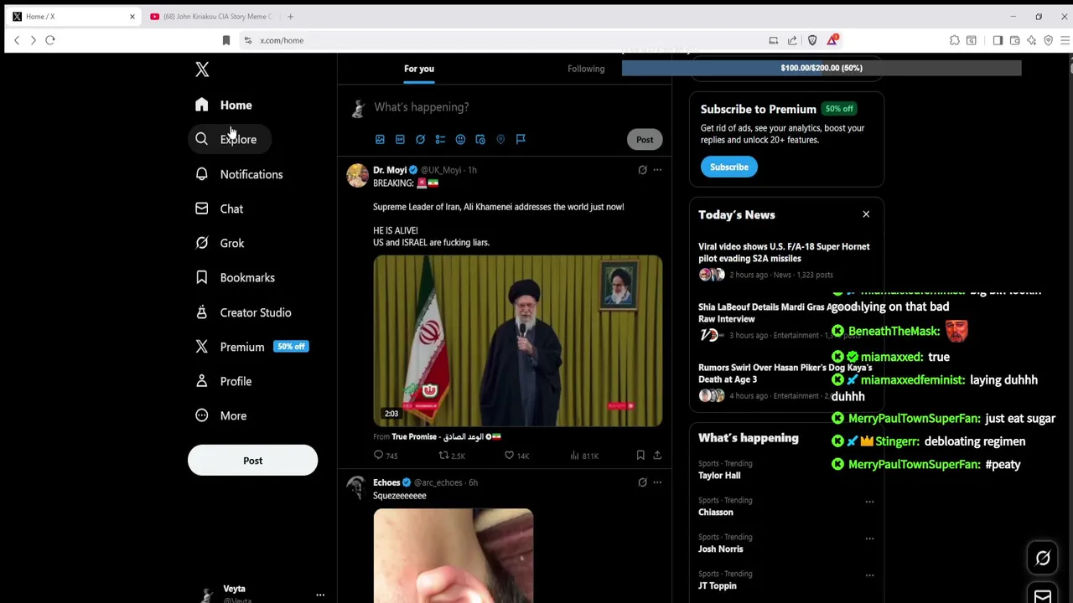
Task: Open JT Toppin trending topic
Action: pos(718,585)
